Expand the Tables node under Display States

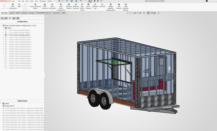[x=1, y=104]
